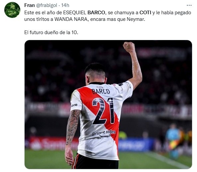Click the prime video logo on shirt
The height and width of the screenshot is (172, 197).
pyautogui.click(x=104, y=133)
